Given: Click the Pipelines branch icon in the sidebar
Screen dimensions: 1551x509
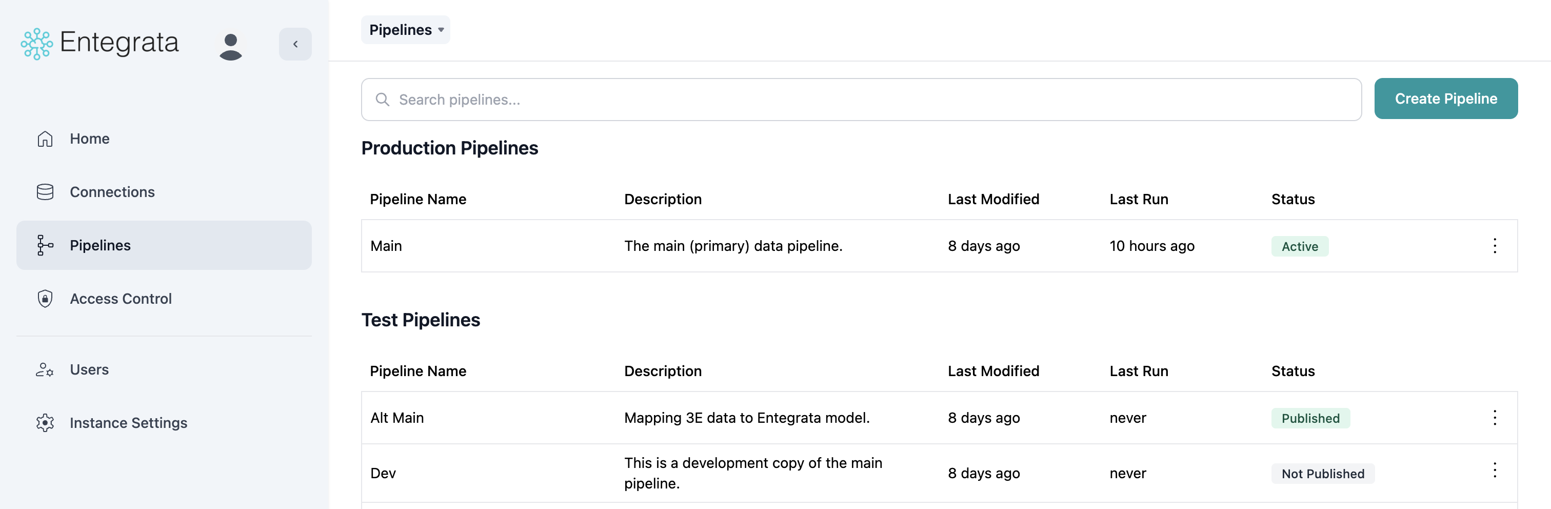Looking at the screenshot, I should click(45, 245).
